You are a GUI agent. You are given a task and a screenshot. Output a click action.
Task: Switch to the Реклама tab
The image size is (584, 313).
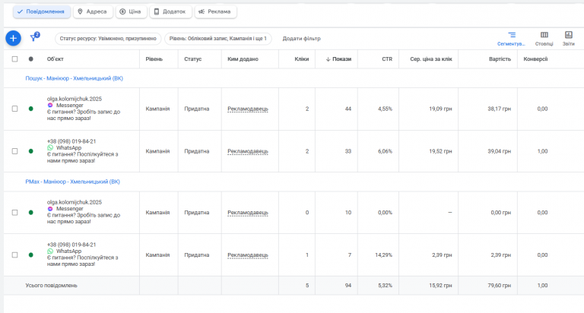click(x=215, y=12)
